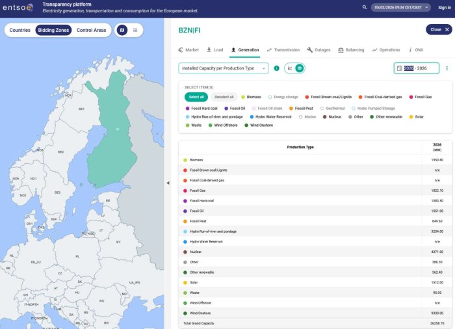
Task: Toggle Nuclear item in selection
Action: [x=332, y=117]
